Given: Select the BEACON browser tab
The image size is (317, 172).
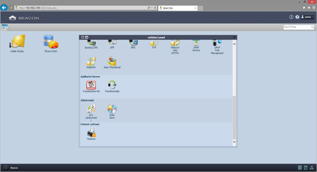Looking at the screenshot, I should pyautogui.click(x=178, y=8).
